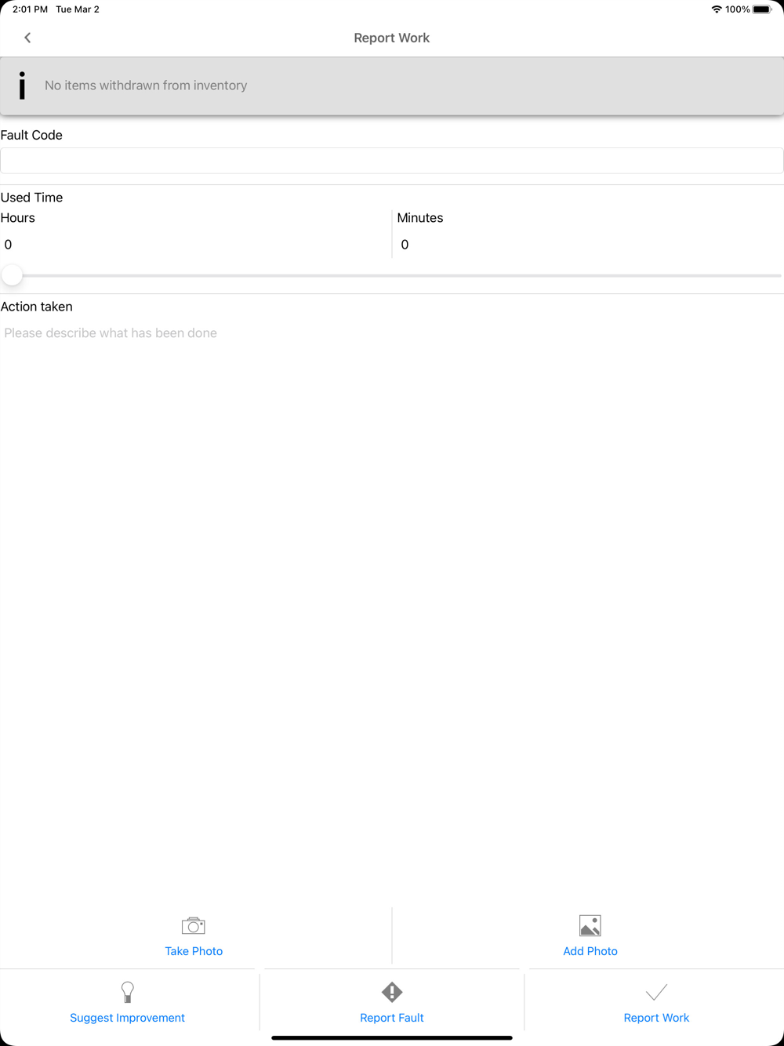
Task: Select the Minutes value field
Action: [589, 245]
